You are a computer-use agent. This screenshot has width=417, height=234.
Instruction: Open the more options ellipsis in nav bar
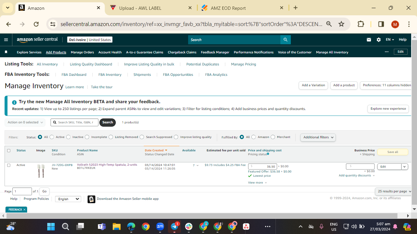pyautogui.click(x=387, y=52)
